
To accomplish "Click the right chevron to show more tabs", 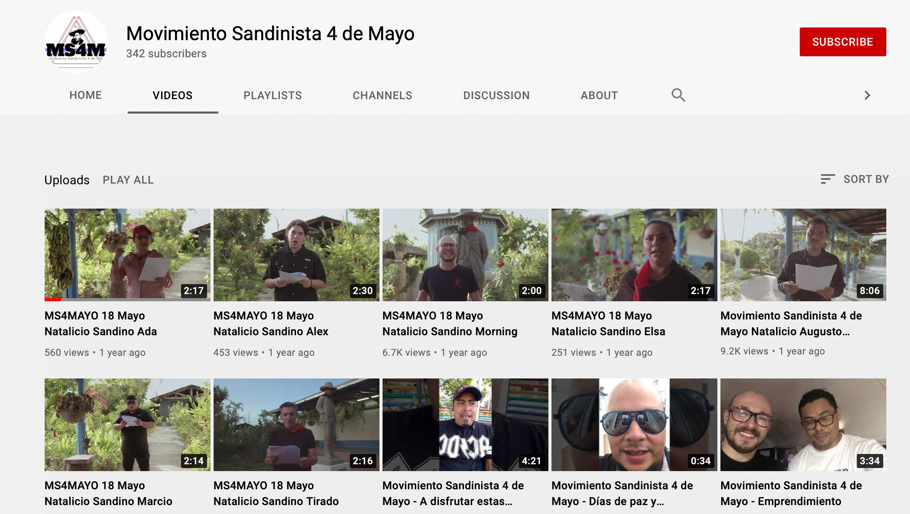I will point(867,95).
